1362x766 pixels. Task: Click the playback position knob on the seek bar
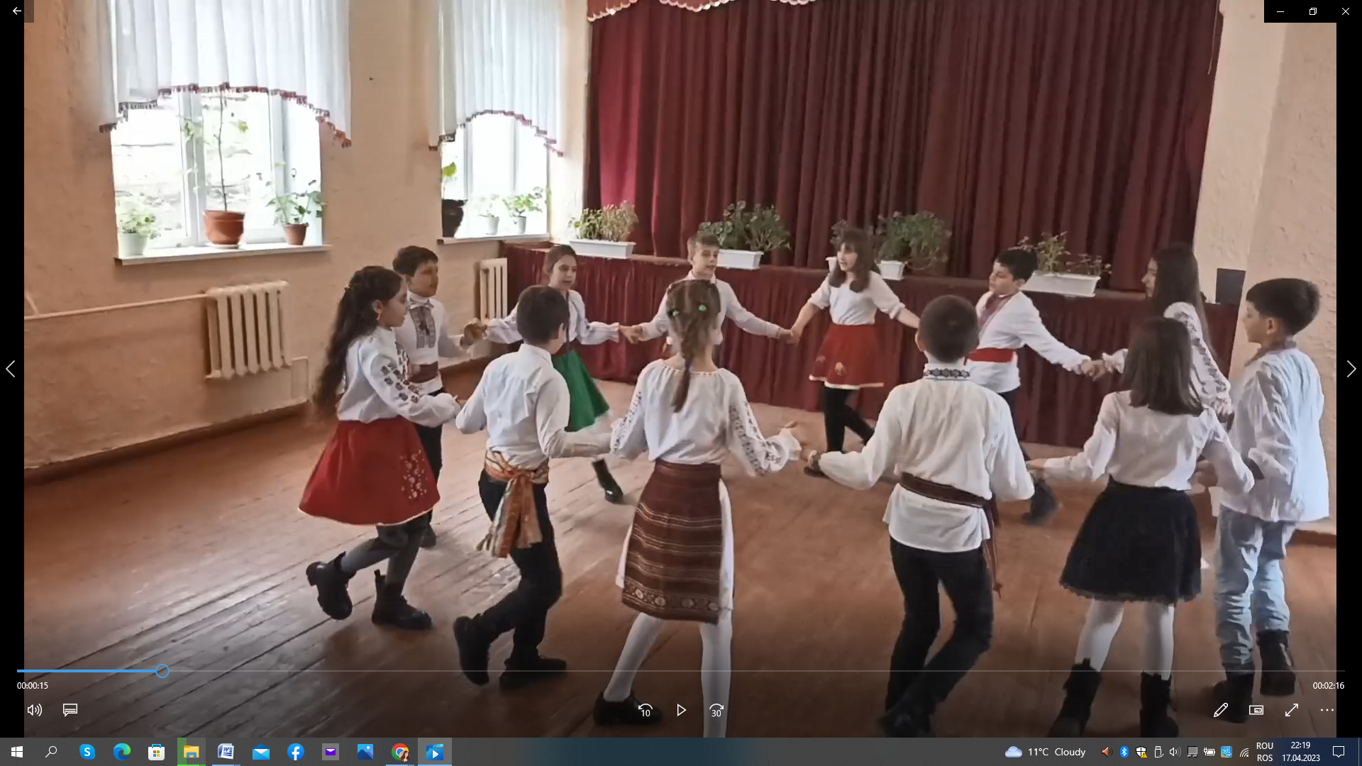162,671
